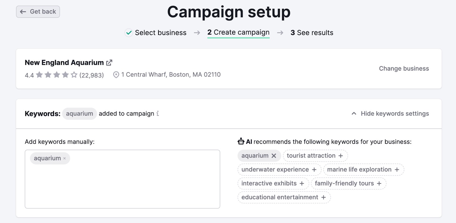This screenshot has height=223, width=456.
Task: Add educational entertainment with its plus icon
Action: click(x=323, y=197)
